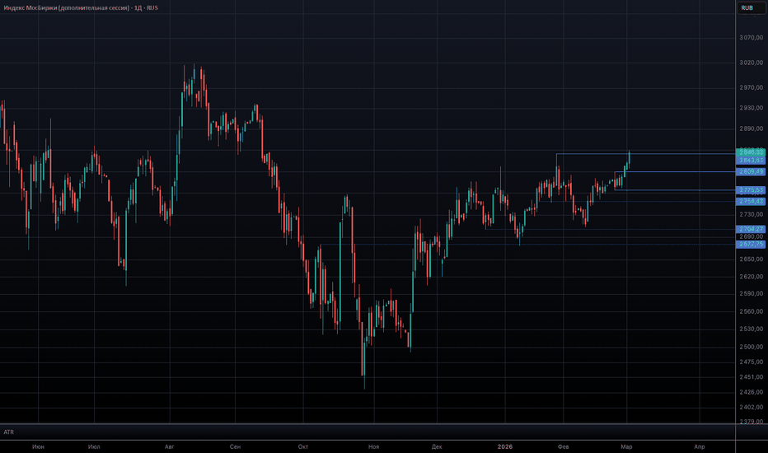Click the Июн label on time axis
The height and width of the screenshot is (453, 768).
[38, 446]
